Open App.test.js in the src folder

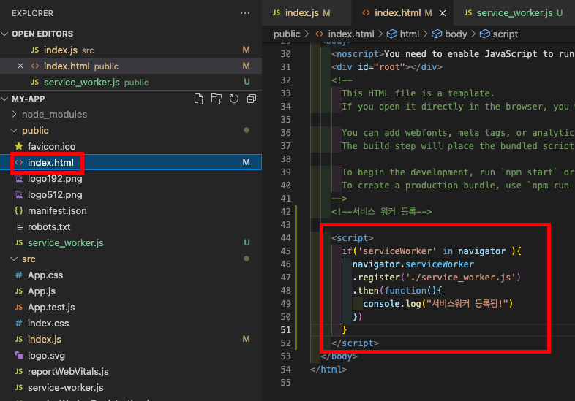(131, 308)
